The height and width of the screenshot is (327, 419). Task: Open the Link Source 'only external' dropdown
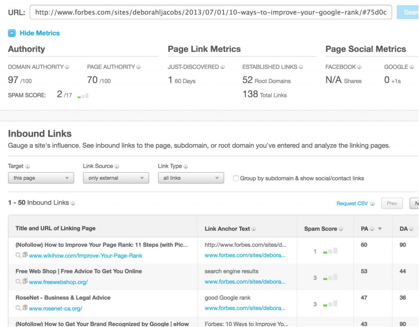(116, 178)
